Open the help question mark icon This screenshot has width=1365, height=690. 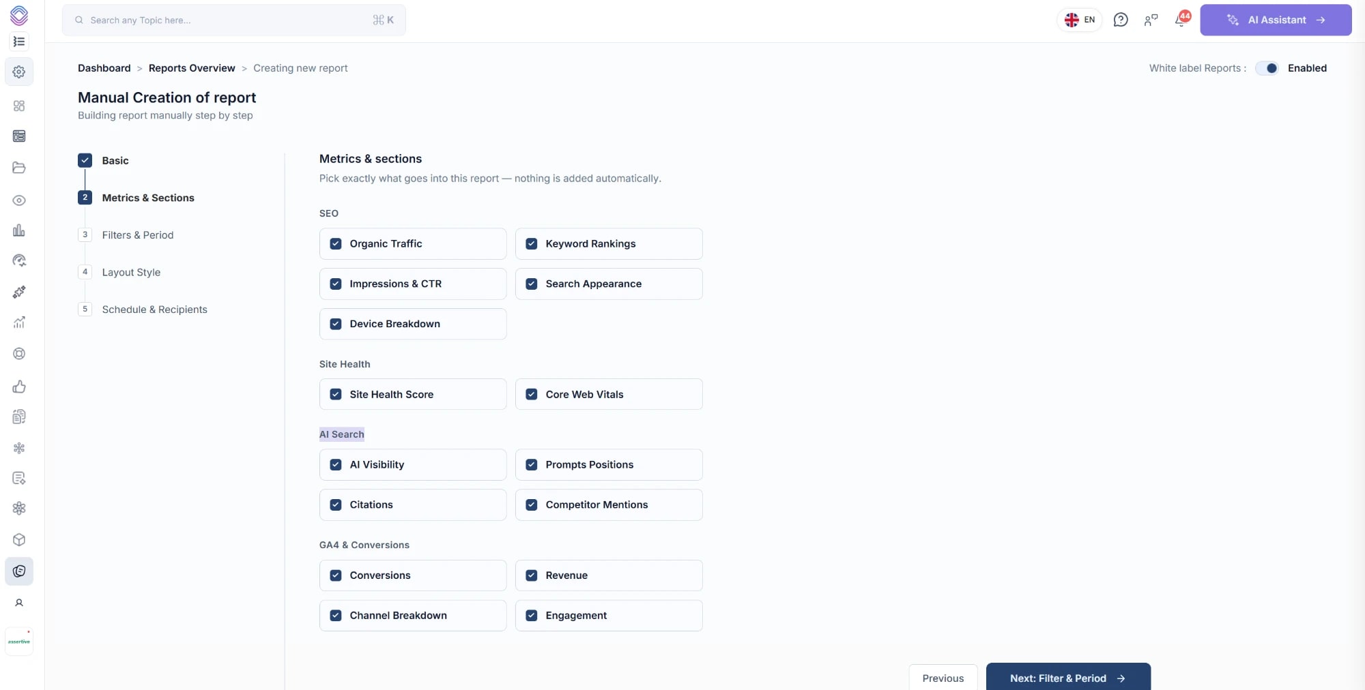point(1121,20)
